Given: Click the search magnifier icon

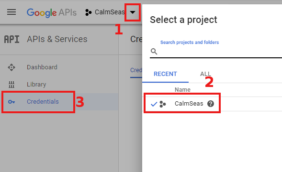Looking at the screenshot, I should tap(154, 51).
